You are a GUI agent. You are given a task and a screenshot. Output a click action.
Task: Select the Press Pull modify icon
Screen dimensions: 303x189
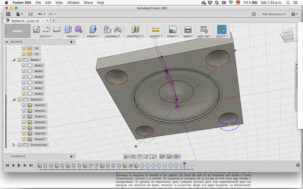coord(93,29)
